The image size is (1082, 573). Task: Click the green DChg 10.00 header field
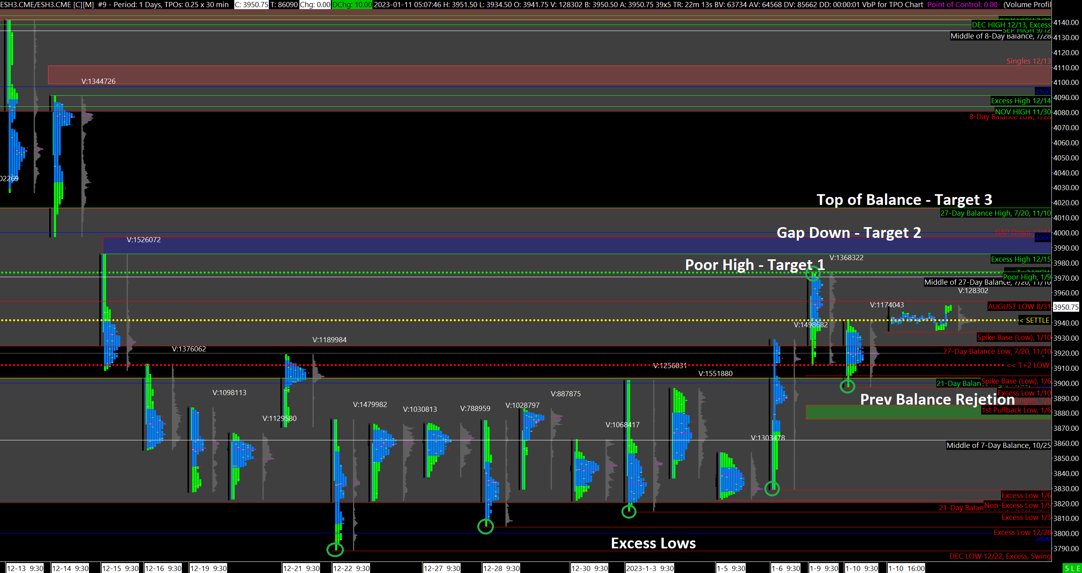(x=352, y=5)
